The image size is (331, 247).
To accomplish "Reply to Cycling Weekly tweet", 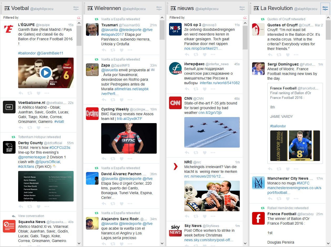I will pos(104,159).
